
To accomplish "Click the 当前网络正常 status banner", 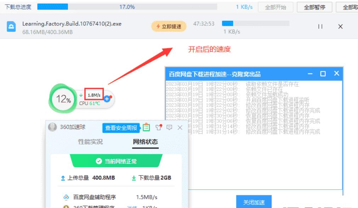I will pyautogui.click(x=116, y=161).
